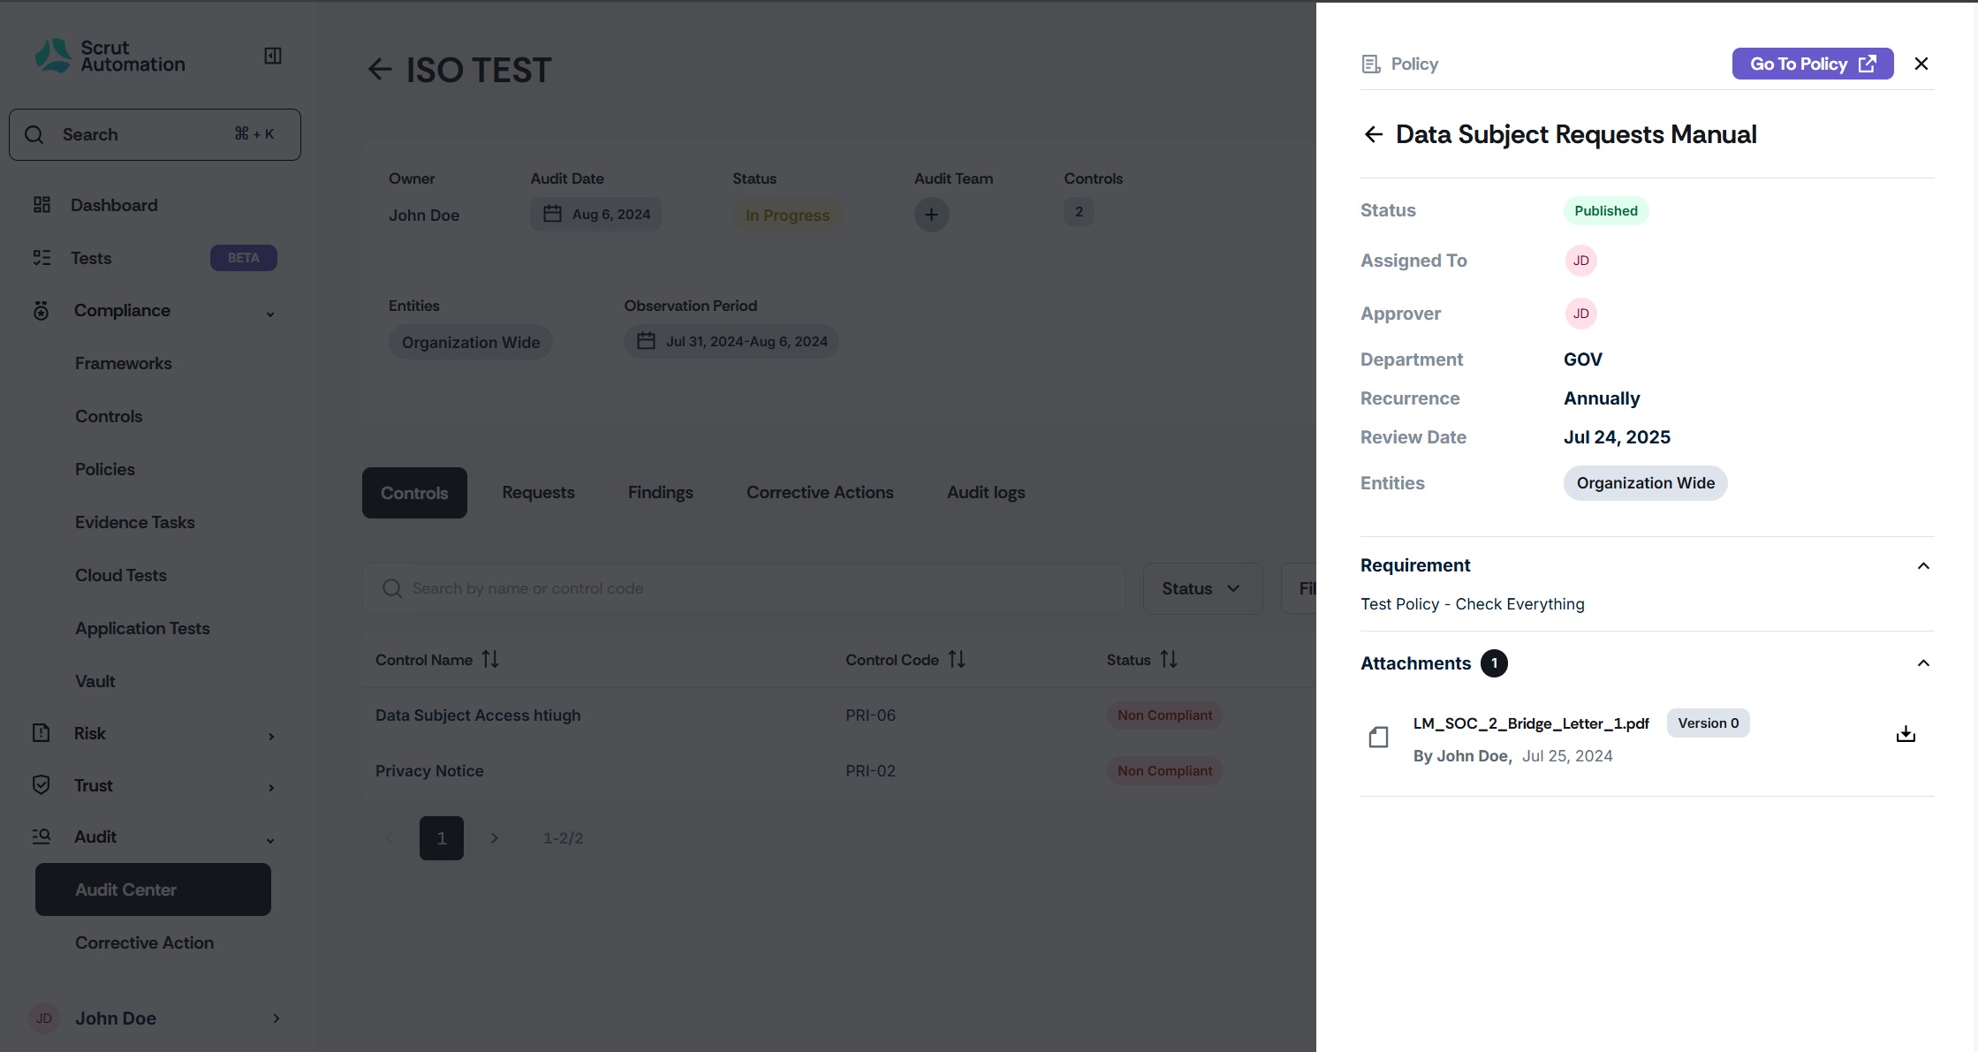This screenshot has height=1052, width=1978.
Task: Open Controls under Compliance
Action: click(x=109, y=416)
